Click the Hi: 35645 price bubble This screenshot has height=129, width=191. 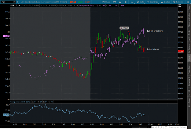124,28
